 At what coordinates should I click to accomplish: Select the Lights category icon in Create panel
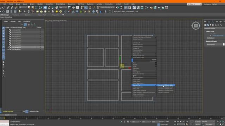(210, 25)
